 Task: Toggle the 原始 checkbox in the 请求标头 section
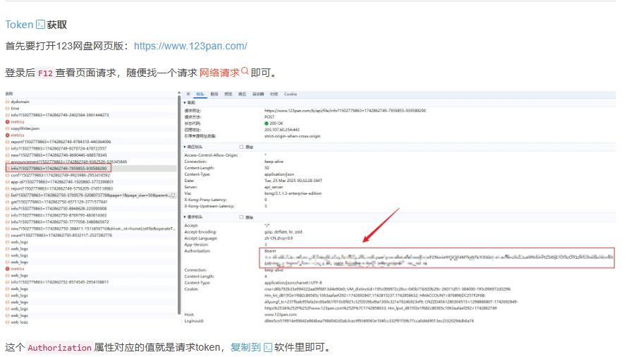pyautogui.click(x=241, y=217)
